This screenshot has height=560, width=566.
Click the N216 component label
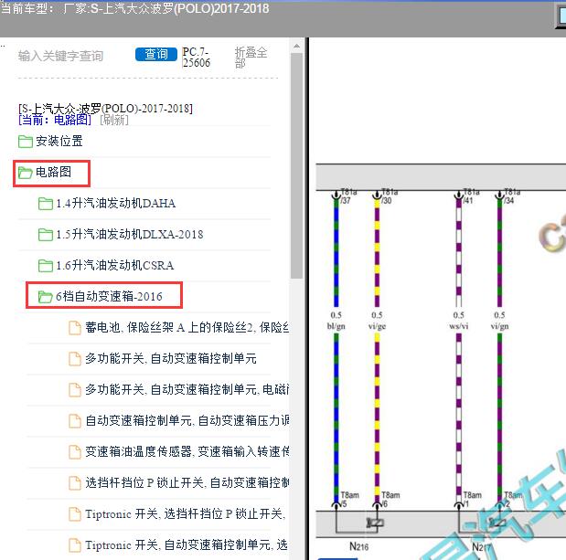(358, 546)
